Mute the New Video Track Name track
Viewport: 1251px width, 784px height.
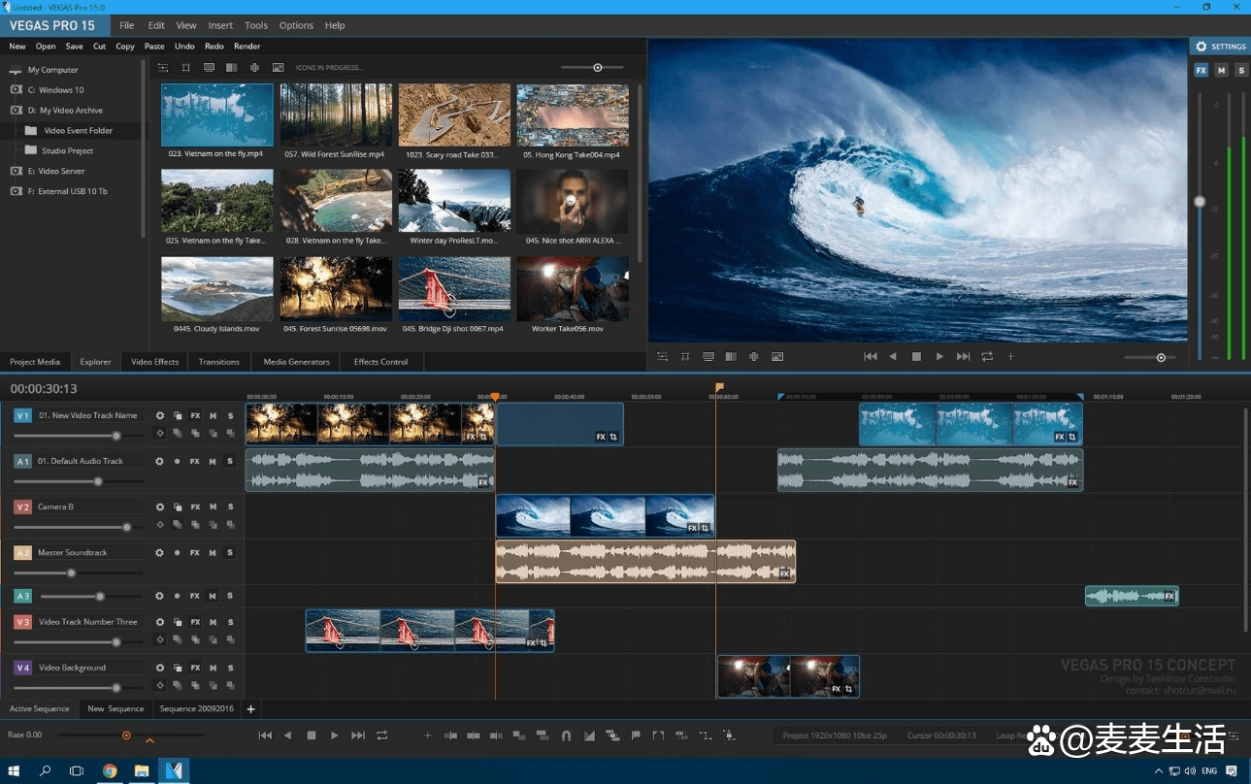point(213,415)
